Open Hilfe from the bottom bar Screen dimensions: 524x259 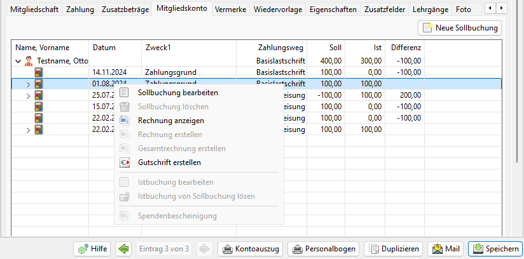pos(92,249)
